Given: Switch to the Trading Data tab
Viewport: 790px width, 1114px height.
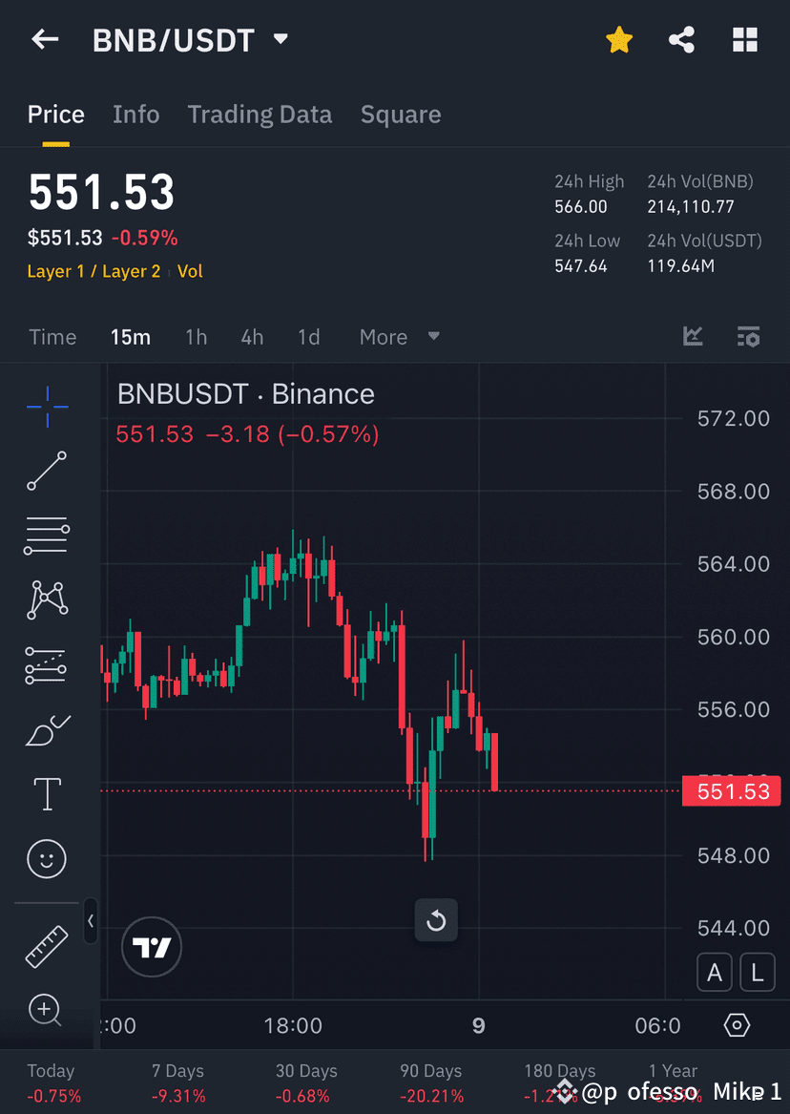Looking at the screenshot, I should [260, 114].
